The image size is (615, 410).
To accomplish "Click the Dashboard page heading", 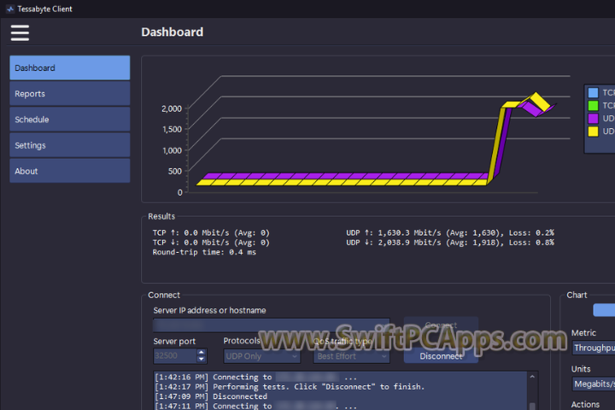I will coord(173,32).
